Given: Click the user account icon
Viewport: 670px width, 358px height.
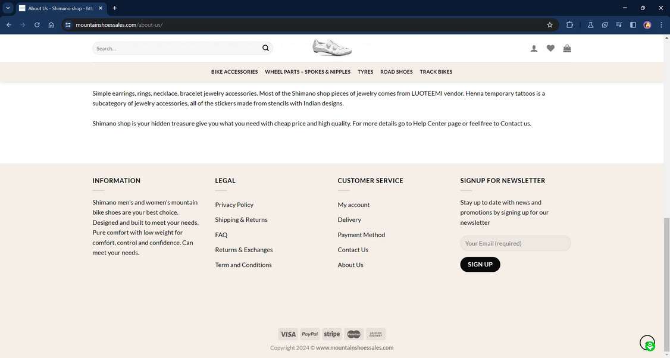Looking at the screenshot, I should point(534,48).
